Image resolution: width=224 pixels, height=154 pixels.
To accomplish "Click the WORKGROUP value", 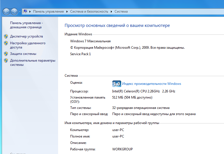I will pos(122,149).
